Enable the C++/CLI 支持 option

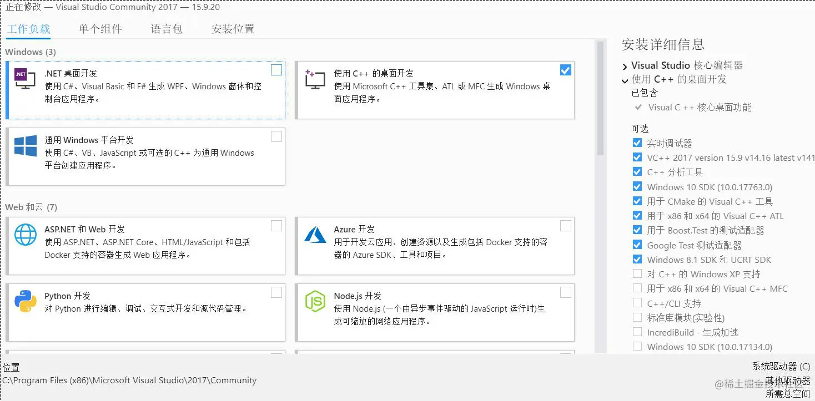click(x=637, y=303)
